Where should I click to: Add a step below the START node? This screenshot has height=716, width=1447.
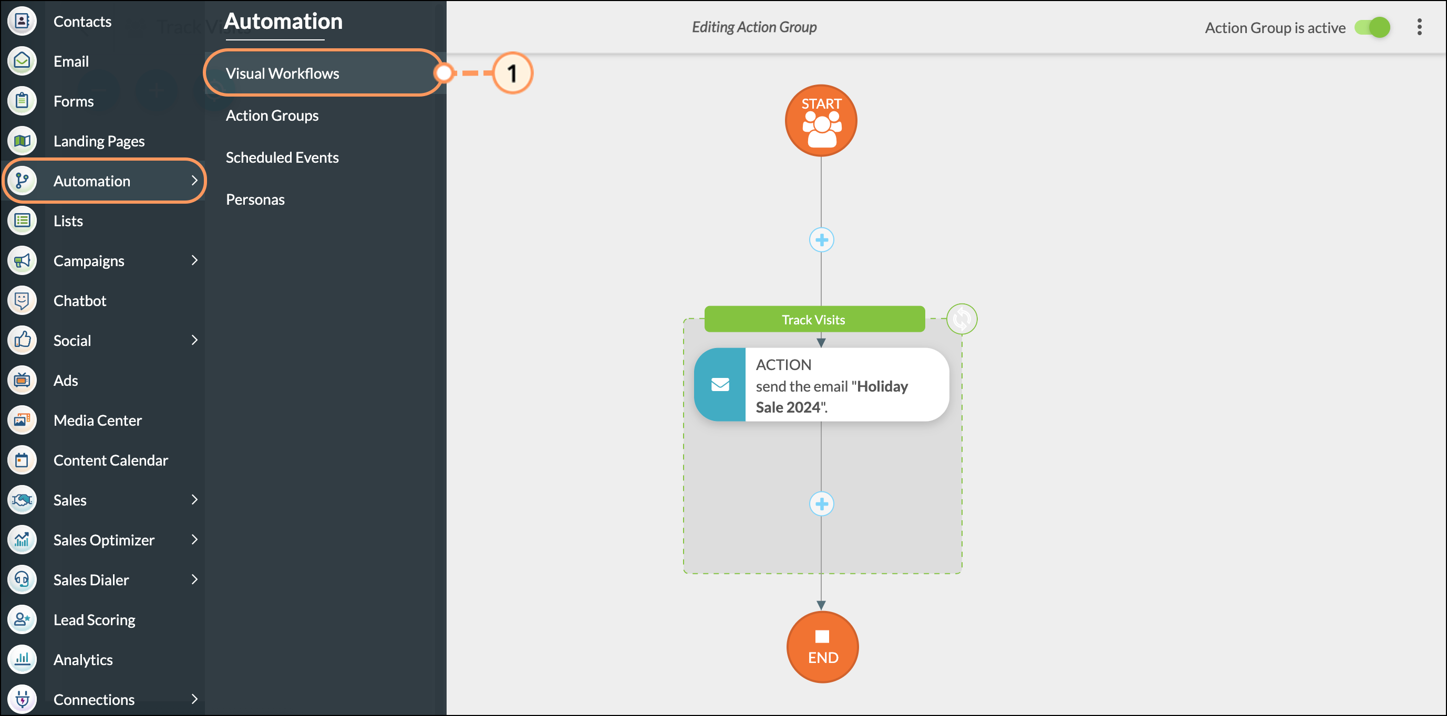pos(821,240)
